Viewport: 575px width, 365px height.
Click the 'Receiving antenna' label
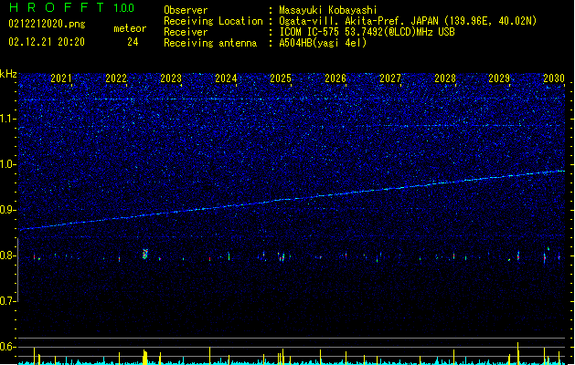(210, 43)
